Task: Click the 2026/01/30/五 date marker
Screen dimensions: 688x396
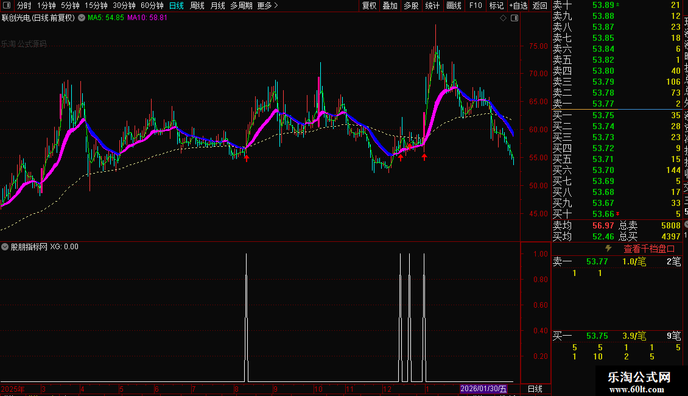Action: (x=483, y=389)
